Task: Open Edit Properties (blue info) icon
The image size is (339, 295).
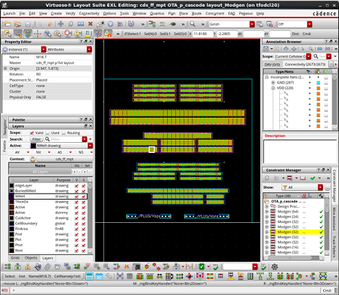Action: 110,24
